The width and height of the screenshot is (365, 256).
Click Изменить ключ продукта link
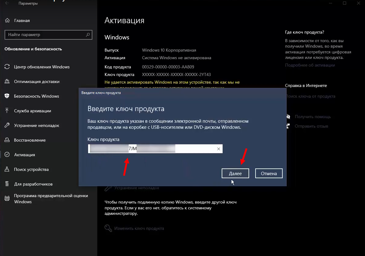[x=139, y=228]
